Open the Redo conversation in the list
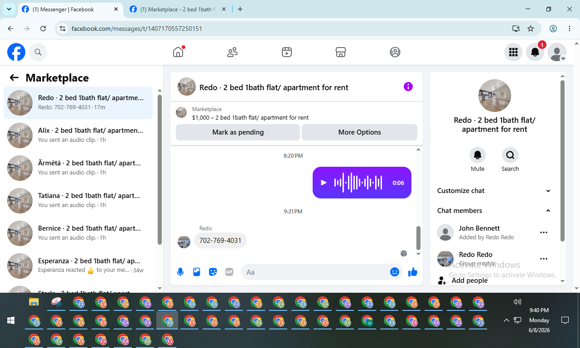This screenshot has height=348, width=580. pyautogui.click(x=78, y=103)
